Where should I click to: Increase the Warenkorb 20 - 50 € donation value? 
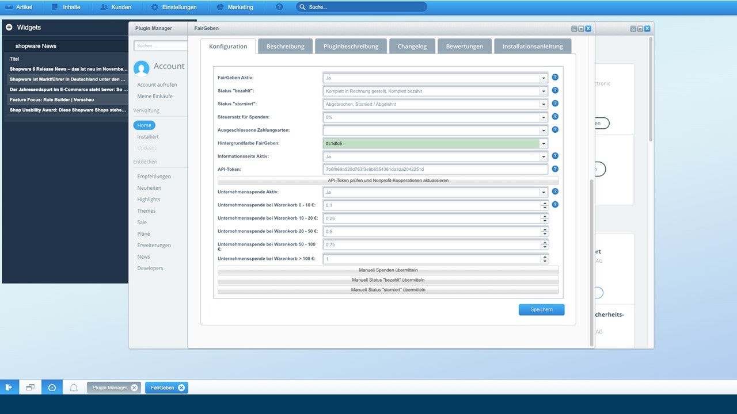(x=544, y=229)
